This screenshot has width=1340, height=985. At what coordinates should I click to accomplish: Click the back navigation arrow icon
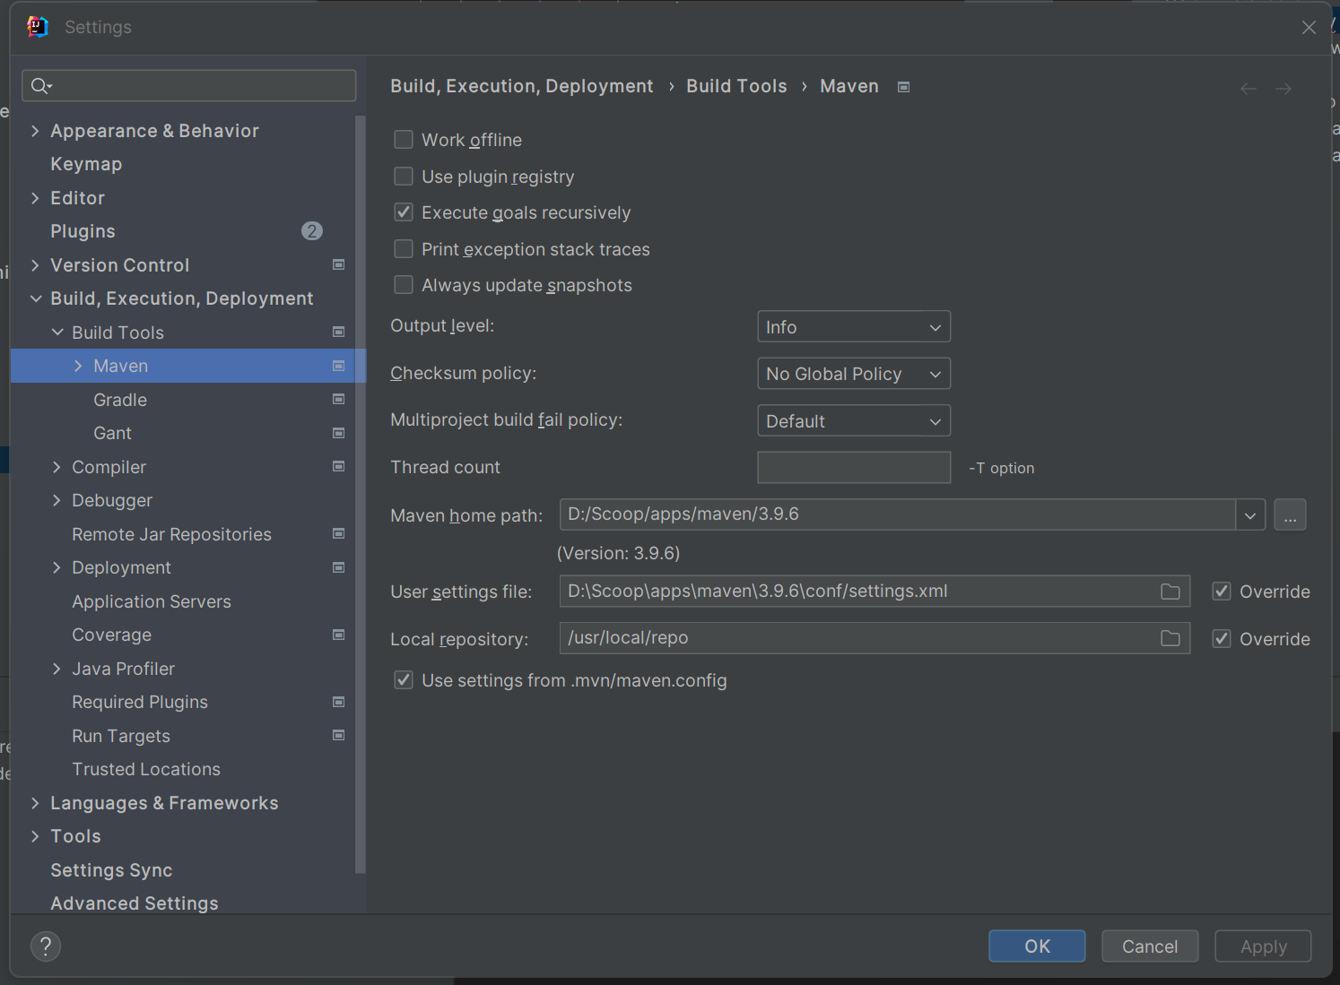1248,89
